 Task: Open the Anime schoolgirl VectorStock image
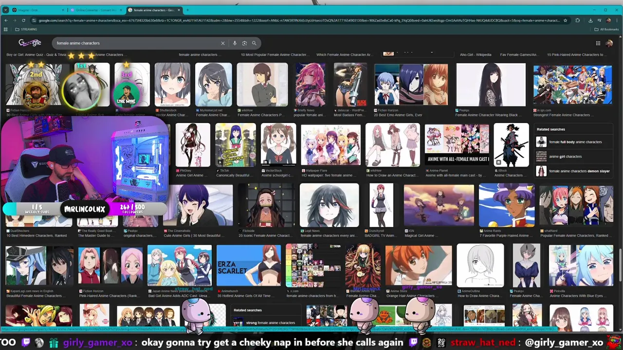(x=278, y=145)
